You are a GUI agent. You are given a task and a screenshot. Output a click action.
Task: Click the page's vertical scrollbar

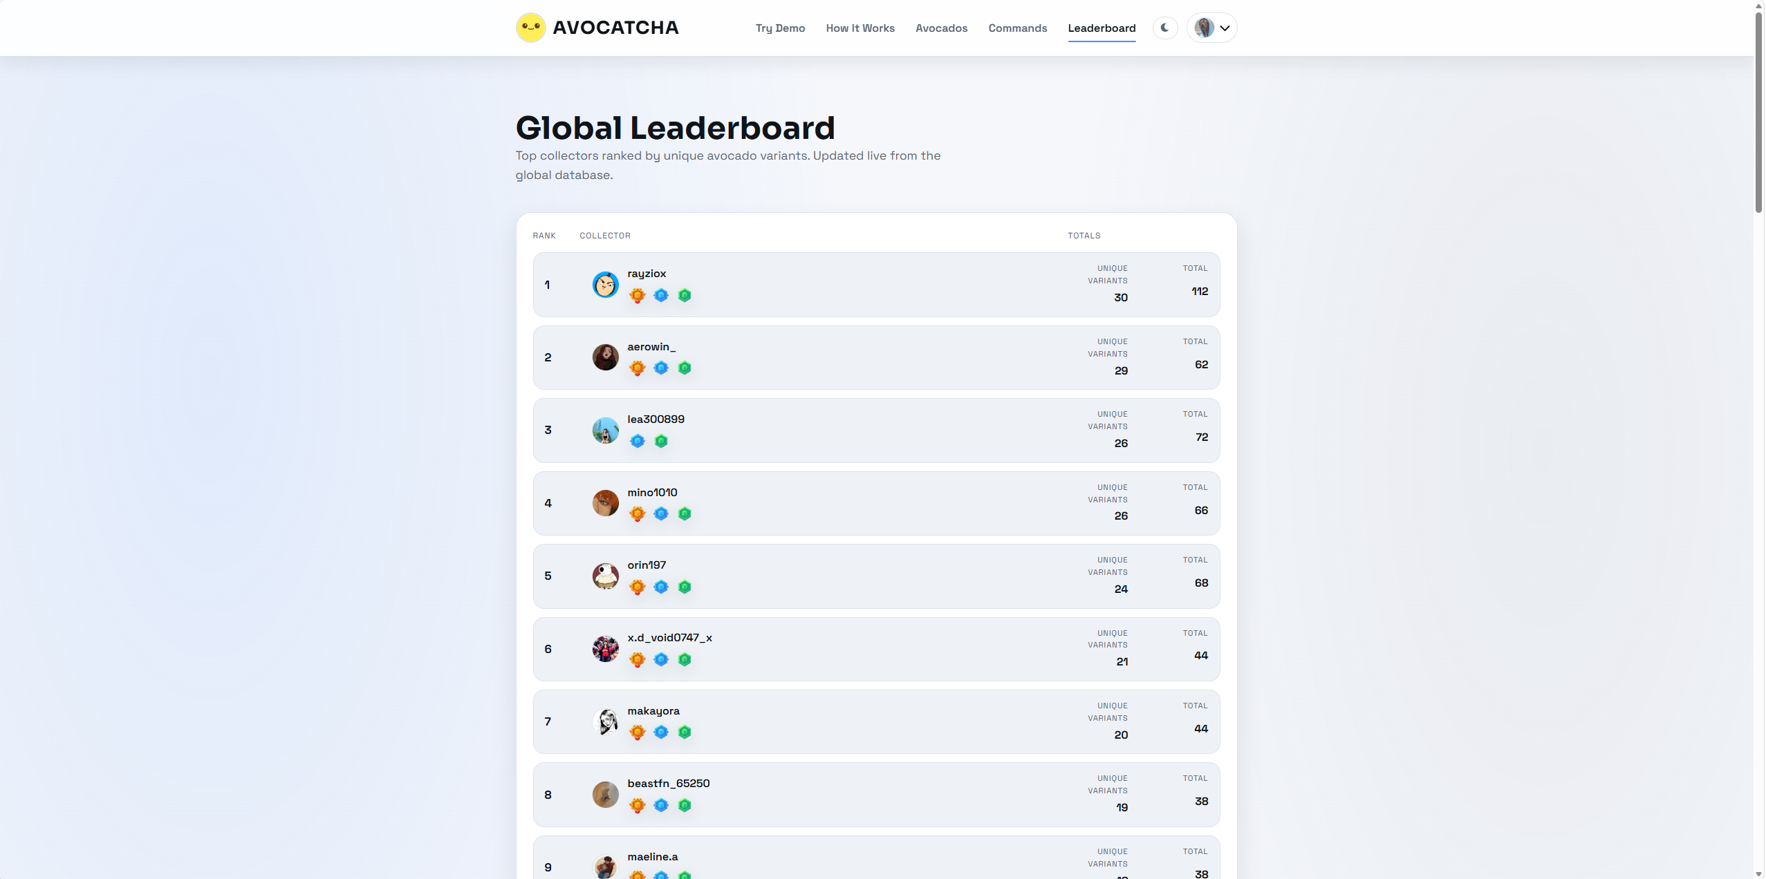(x=1758, y=111)
